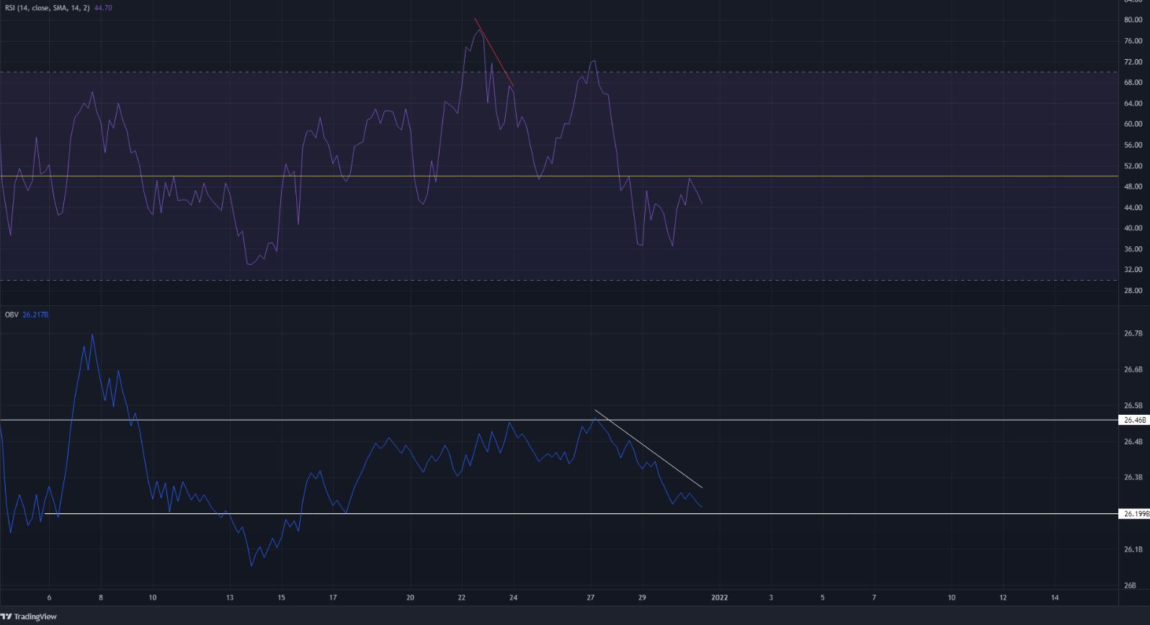Click the 28.00 RSI axis label
The image size is (1150, 625).
coord(1133,291)
